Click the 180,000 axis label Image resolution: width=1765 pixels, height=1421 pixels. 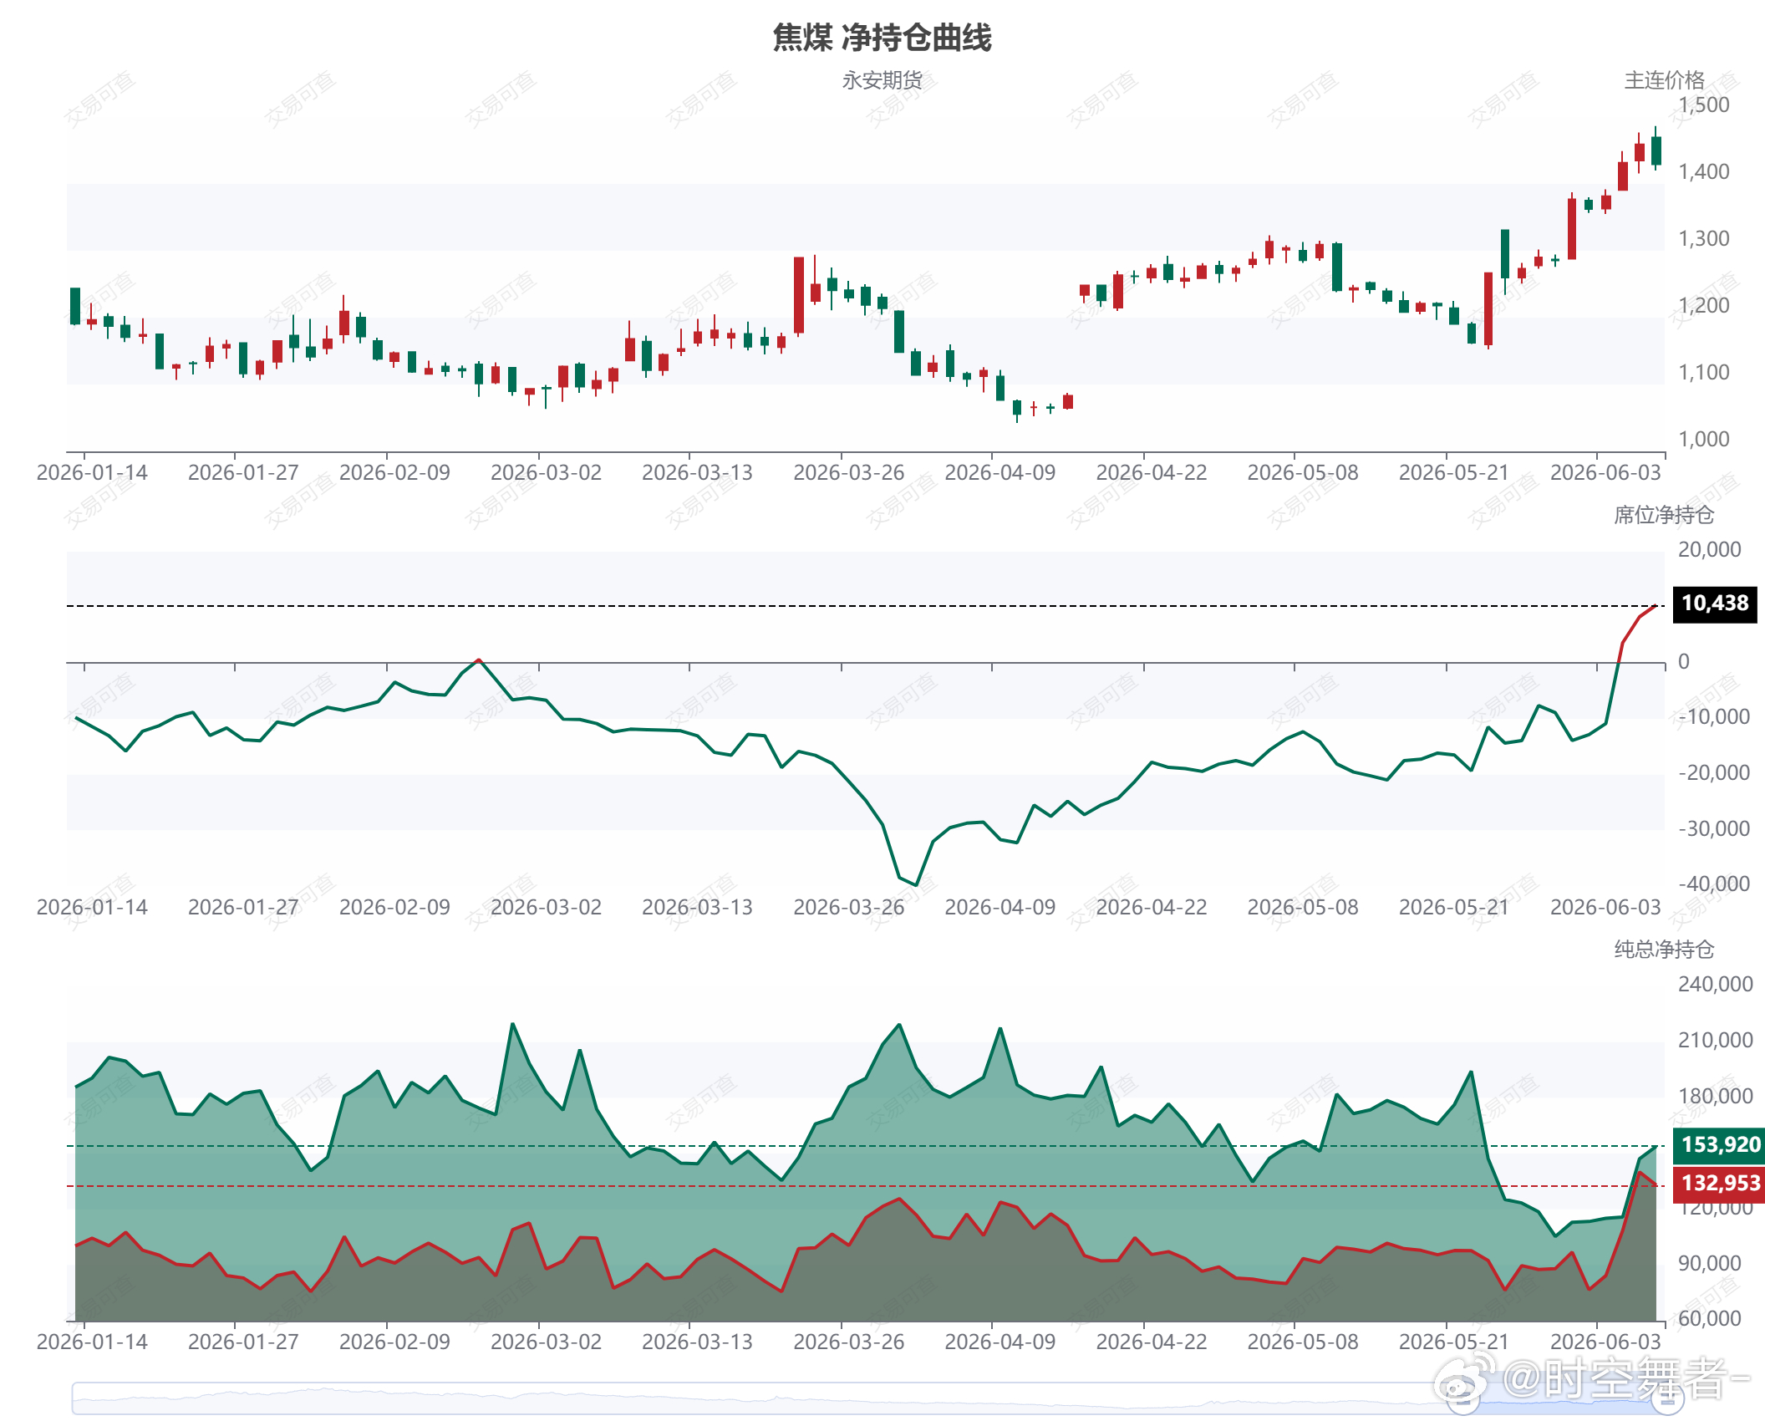(1716, 1097)
